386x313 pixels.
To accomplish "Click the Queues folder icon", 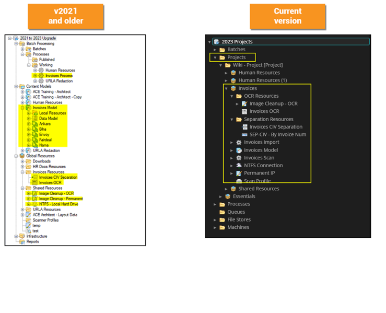I will (223, 212).
